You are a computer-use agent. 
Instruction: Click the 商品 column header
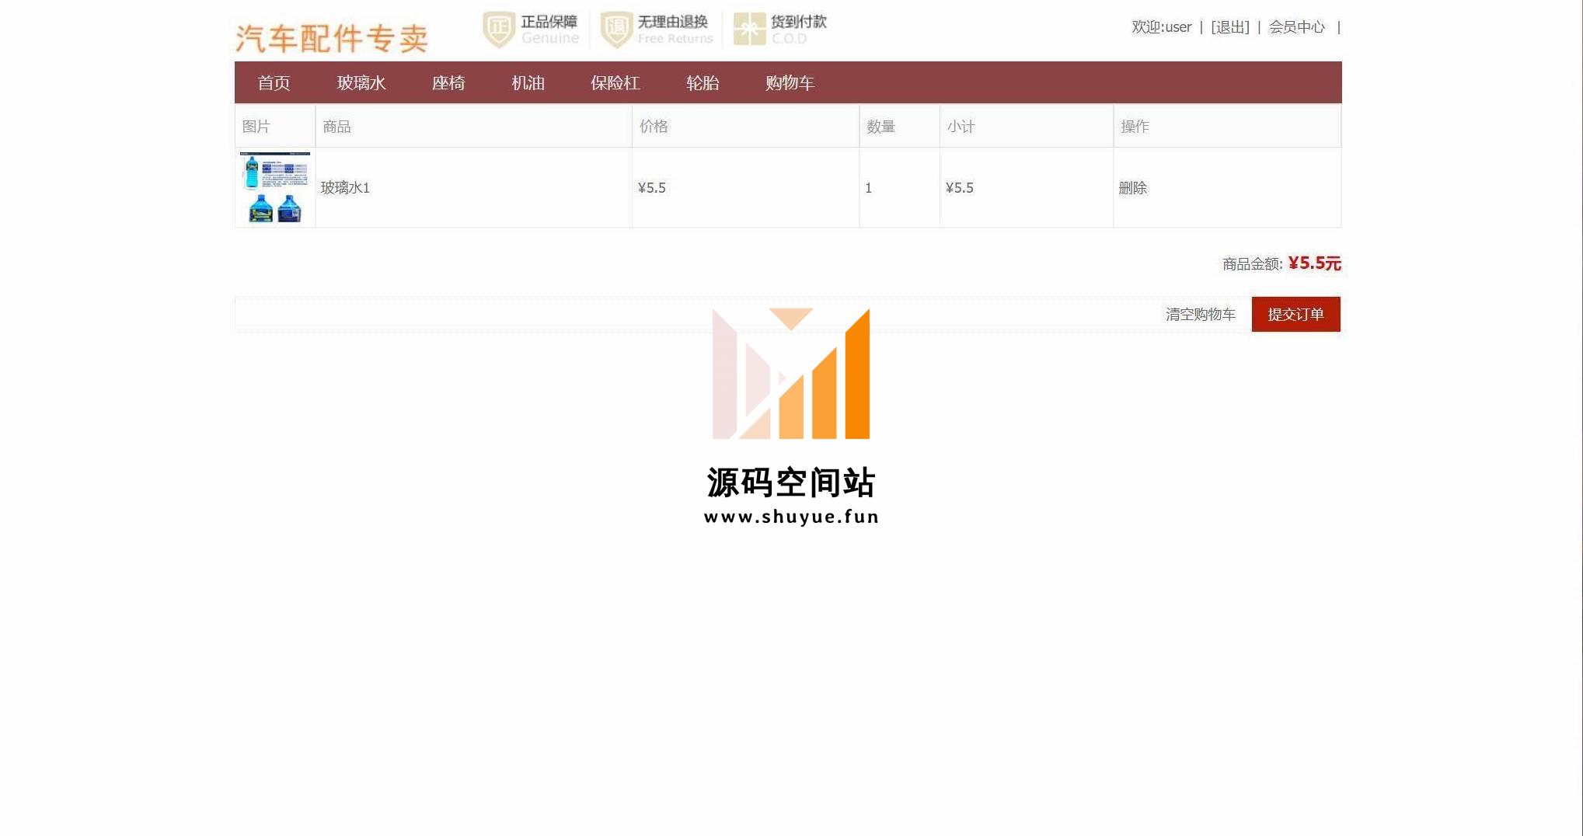tap(336, 127)
